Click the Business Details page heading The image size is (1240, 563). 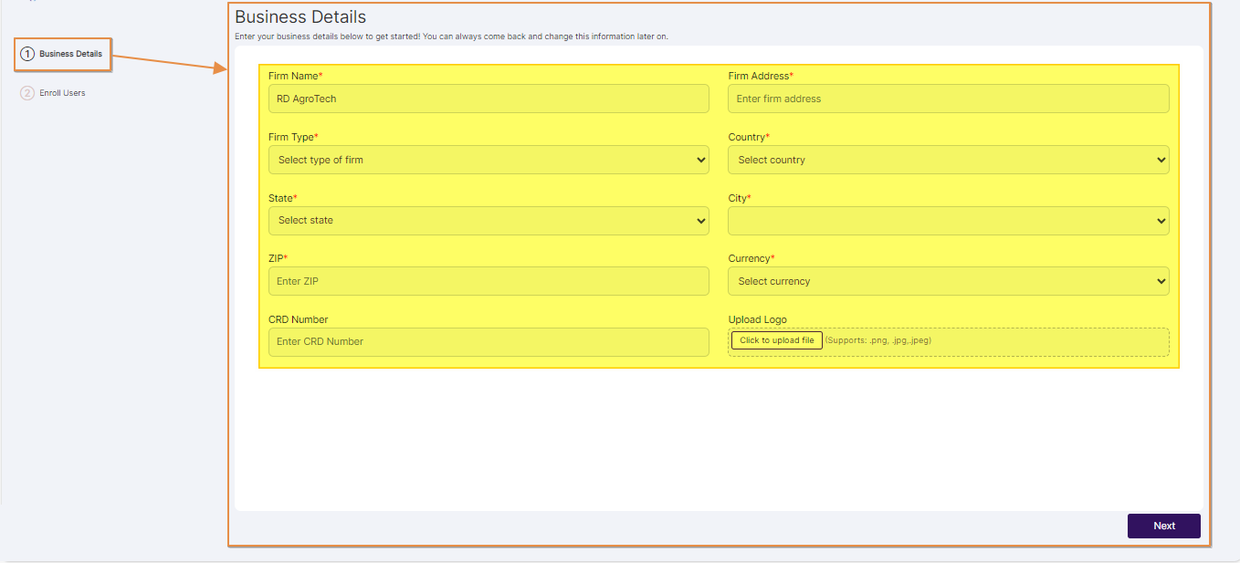tap(300, 17)
